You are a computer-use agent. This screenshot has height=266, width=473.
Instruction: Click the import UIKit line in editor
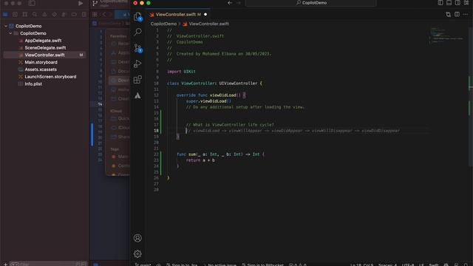click(181, 72)
